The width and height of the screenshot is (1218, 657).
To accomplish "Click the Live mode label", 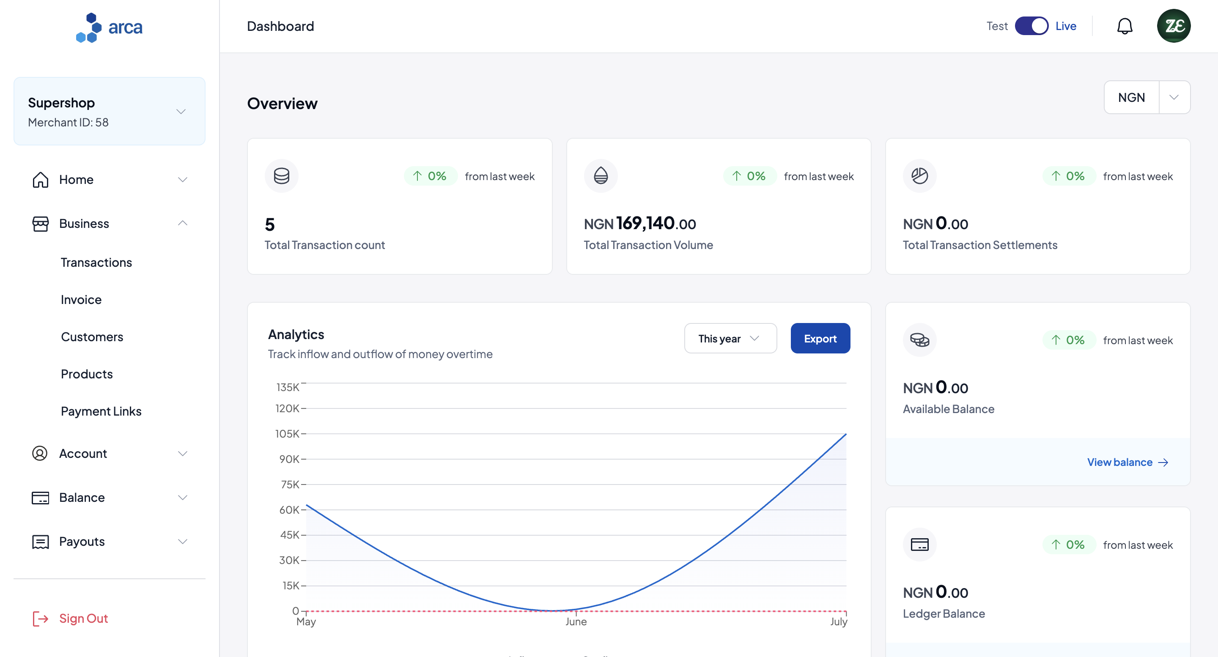I will click(1066, 26).
